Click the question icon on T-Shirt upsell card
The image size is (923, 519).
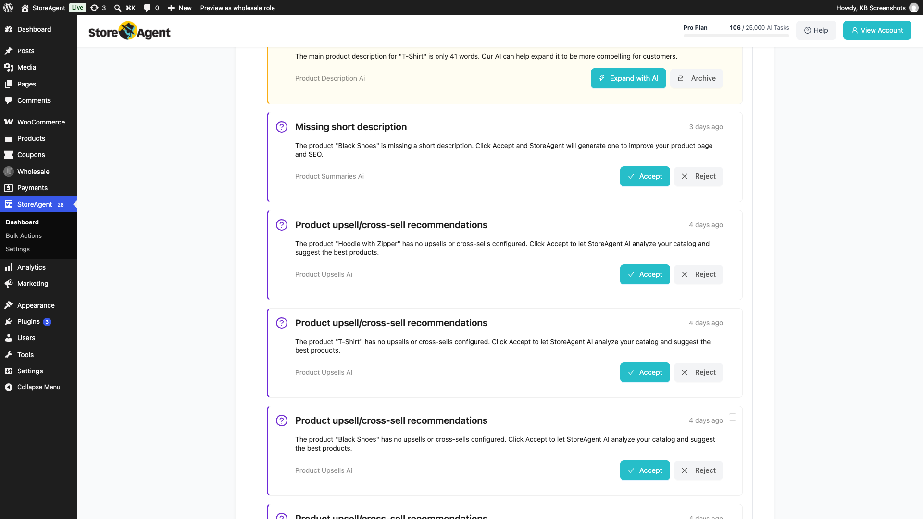tap(282, 323)
